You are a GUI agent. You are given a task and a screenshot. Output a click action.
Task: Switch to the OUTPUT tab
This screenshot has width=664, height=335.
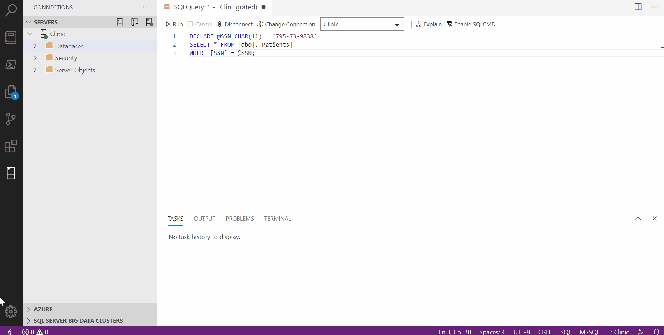pos(204,219)
